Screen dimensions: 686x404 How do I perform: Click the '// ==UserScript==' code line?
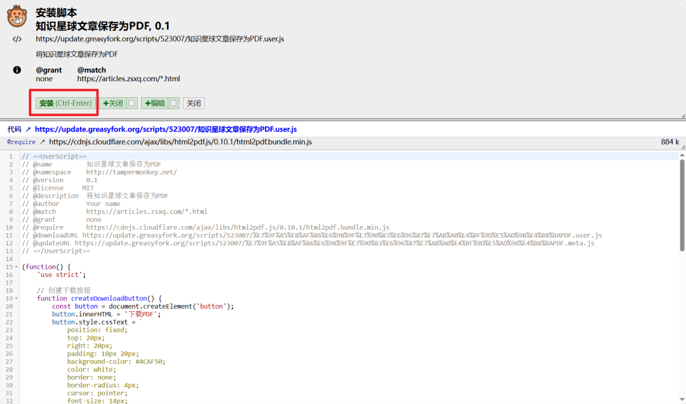(x=54, y=157)
